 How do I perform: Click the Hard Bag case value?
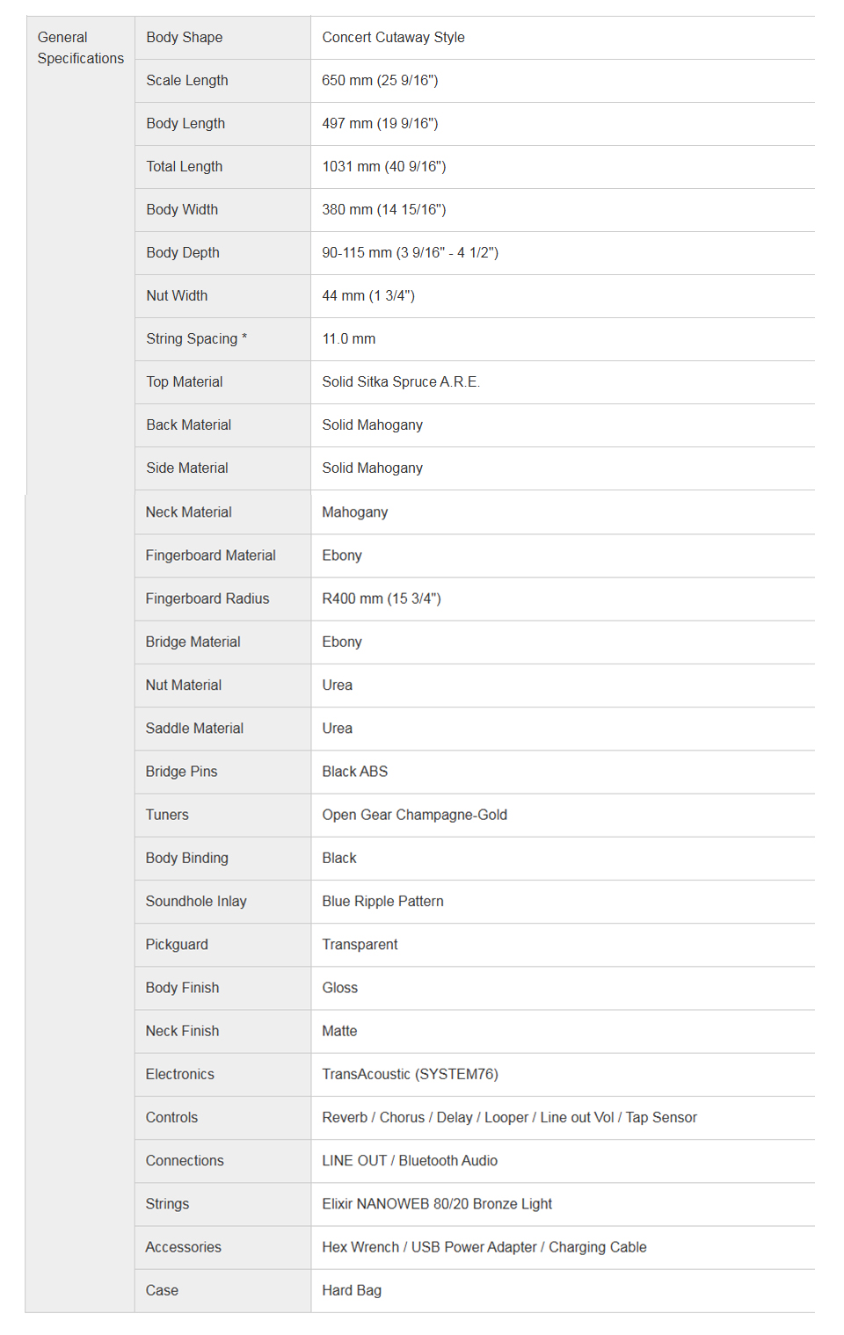(352, 1290)
